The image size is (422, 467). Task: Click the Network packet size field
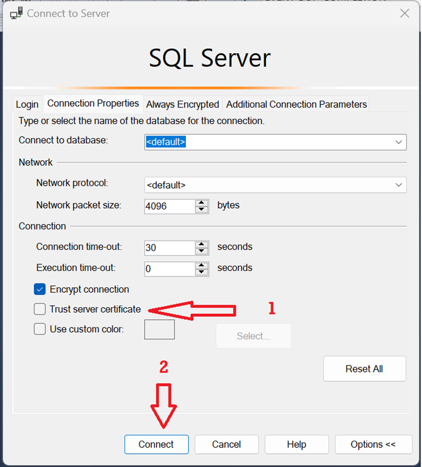[170, 206]
